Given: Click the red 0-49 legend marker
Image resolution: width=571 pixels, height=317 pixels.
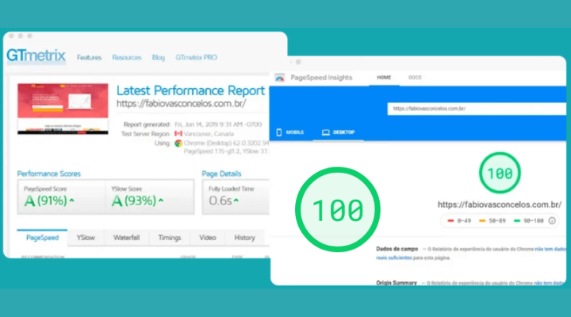Looking at the screenshot, I should [x=450, y=220].
